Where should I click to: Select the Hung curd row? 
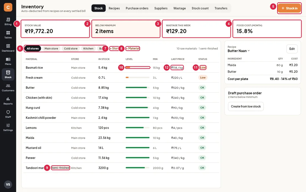coord(121,108)
